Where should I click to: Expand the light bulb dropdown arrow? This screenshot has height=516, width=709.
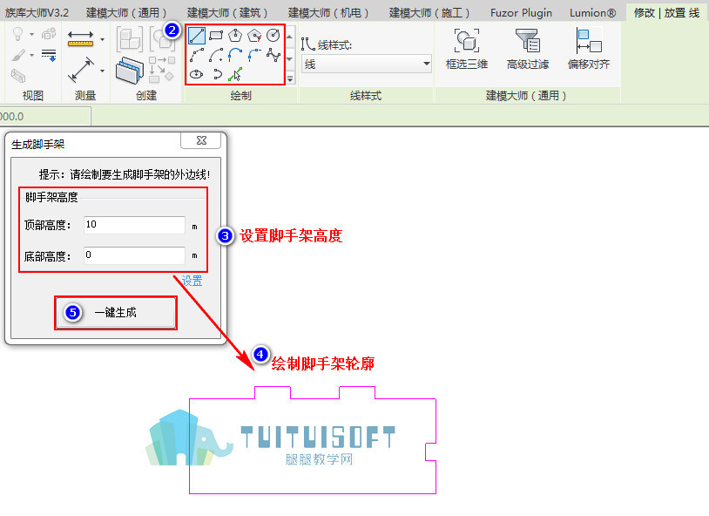point(31,34)
